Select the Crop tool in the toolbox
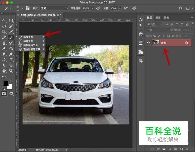The width and height of the screenshot is (195, 152). 4,32
